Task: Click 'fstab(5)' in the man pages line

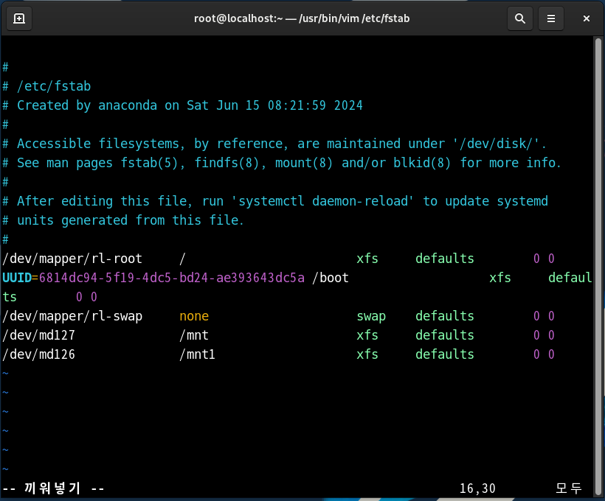Action: tap(149, 163)
